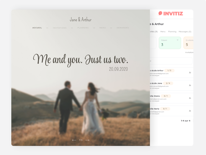
Task: Click the add-guest icon in the école Jane row
Action: 190,85
